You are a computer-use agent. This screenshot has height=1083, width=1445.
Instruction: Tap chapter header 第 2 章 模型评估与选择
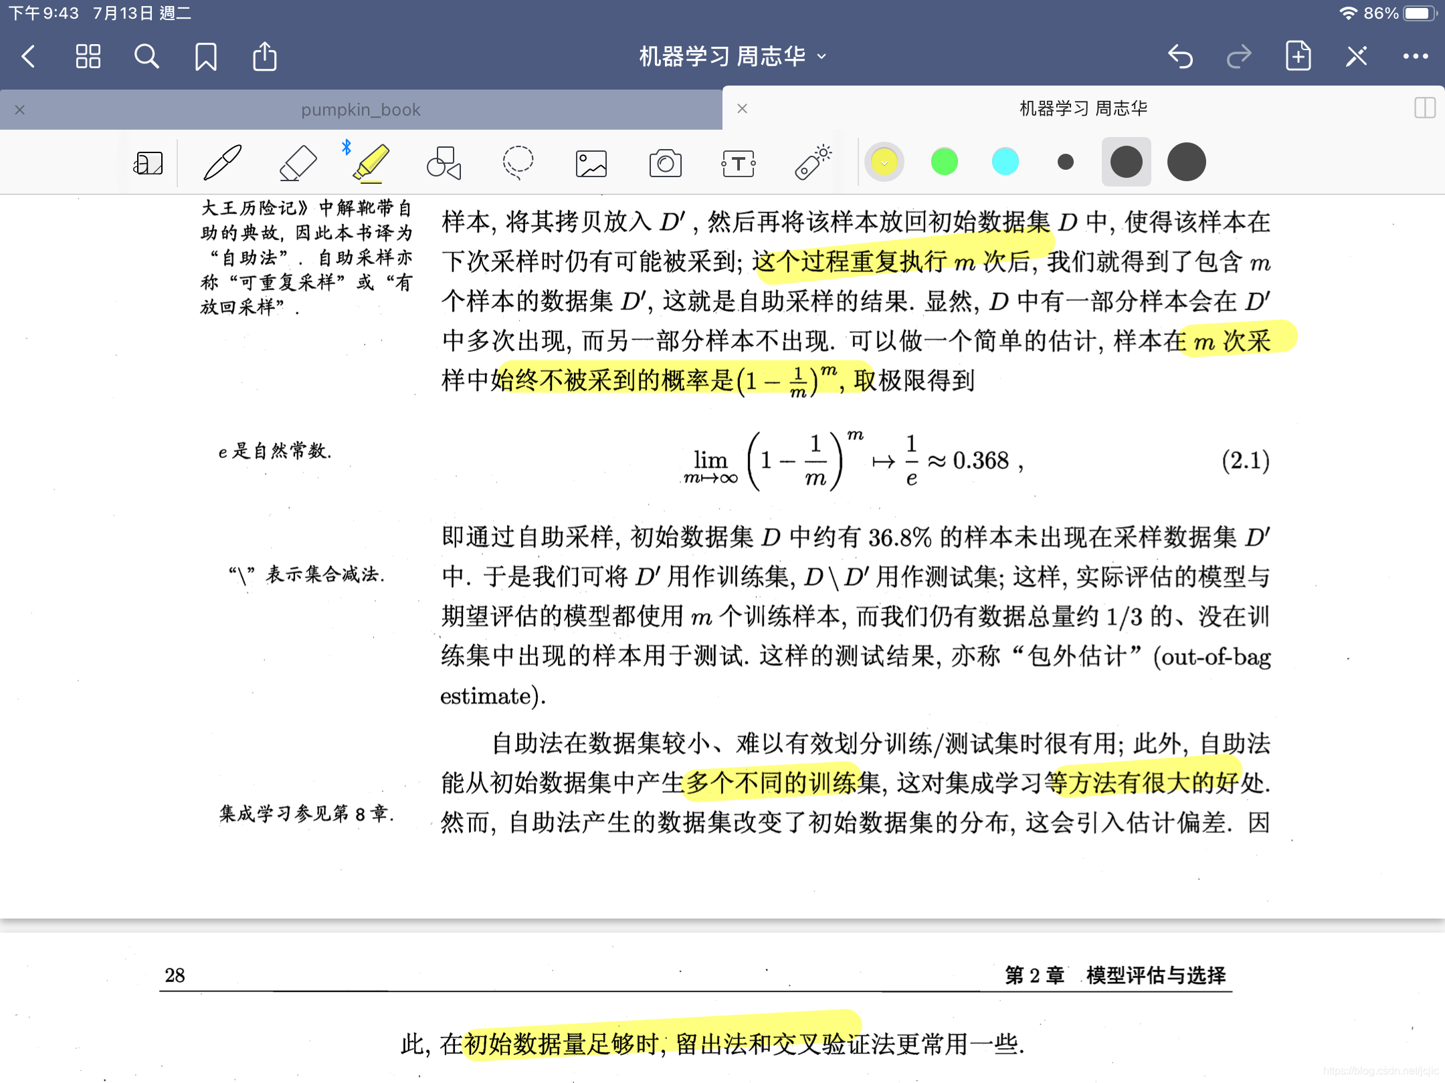click(1115, 975)
